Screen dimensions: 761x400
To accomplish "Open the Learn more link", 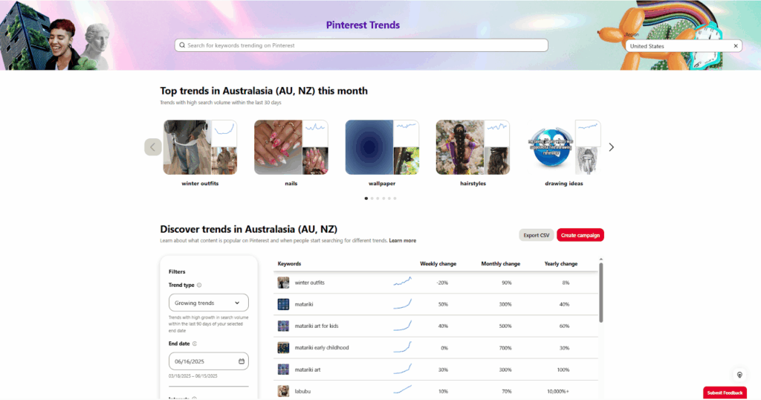I will click(402, 240).
